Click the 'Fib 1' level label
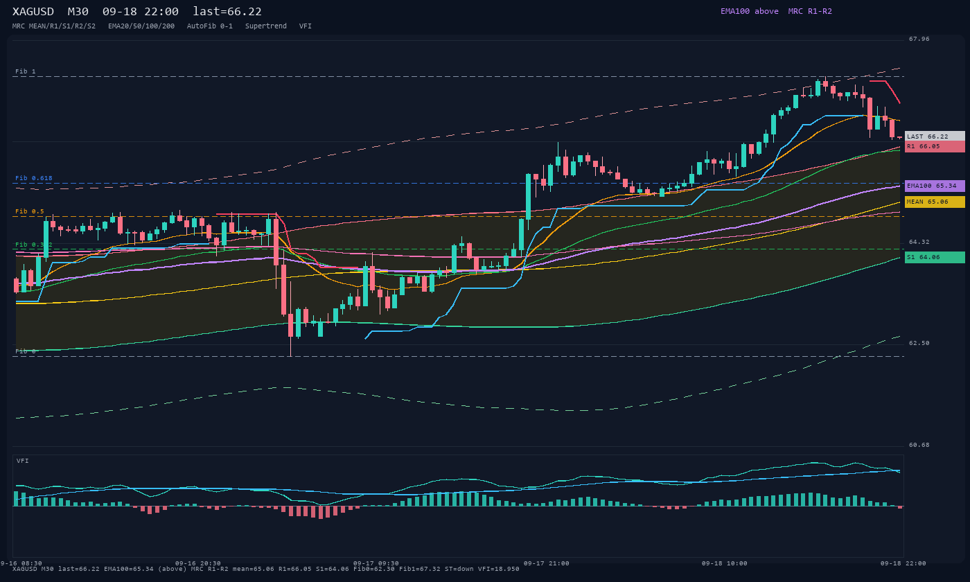This screenshot has width=970, height=582. coord(26,71)
